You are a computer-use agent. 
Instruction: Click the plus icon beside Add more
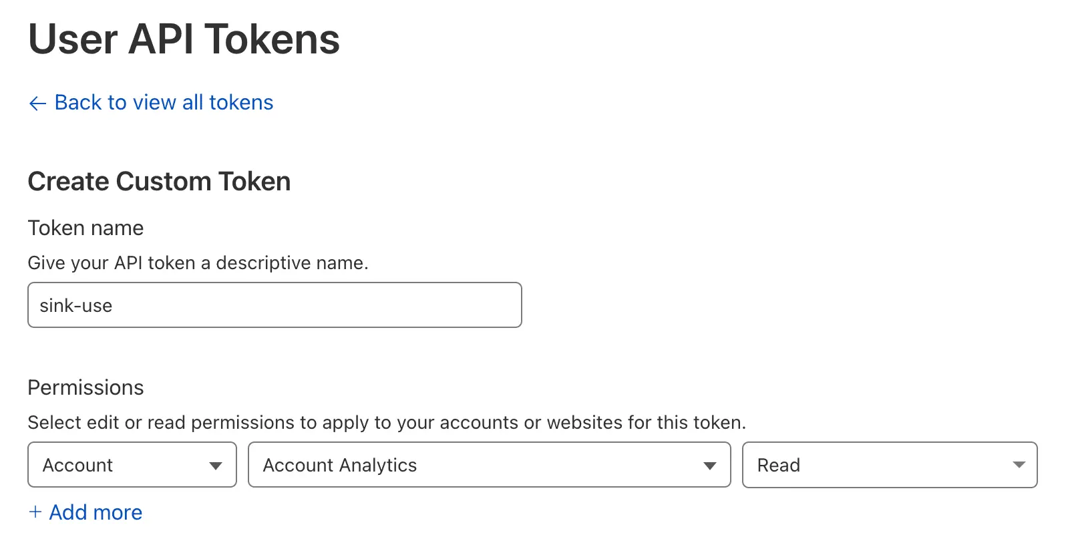click(35, 512)
